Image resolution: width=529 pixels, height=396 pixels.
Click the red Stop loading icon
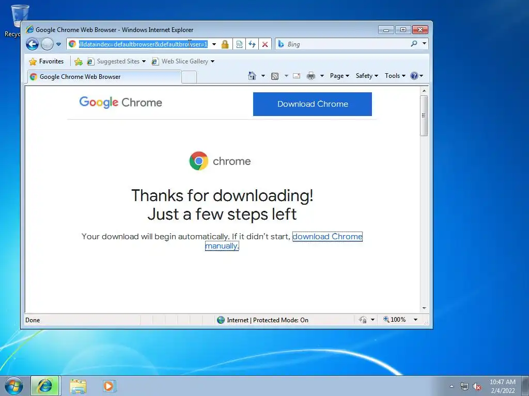[265, 44]
